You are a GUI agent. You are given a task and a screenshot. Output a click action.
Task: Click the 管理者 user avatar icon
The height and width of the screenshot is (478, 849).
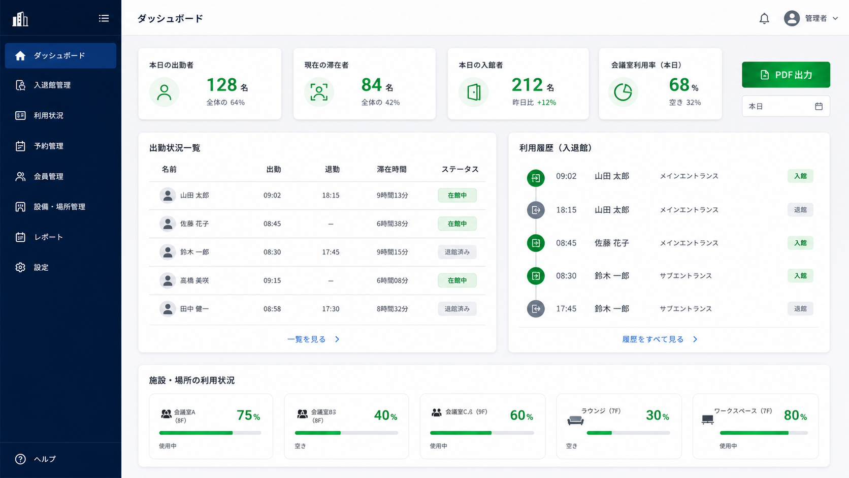click(792, 18)
